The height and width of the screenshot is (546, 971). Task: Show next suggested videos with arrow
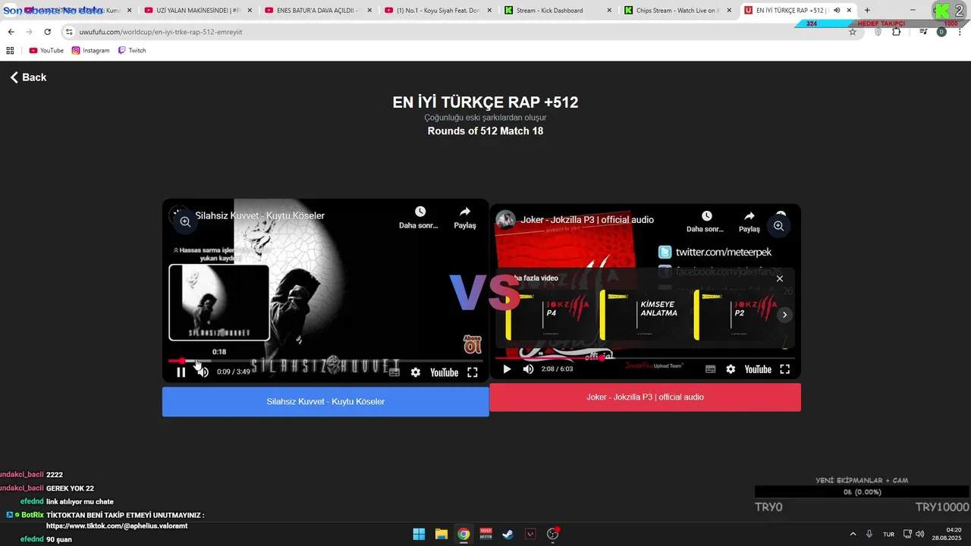tap(784, 315)
